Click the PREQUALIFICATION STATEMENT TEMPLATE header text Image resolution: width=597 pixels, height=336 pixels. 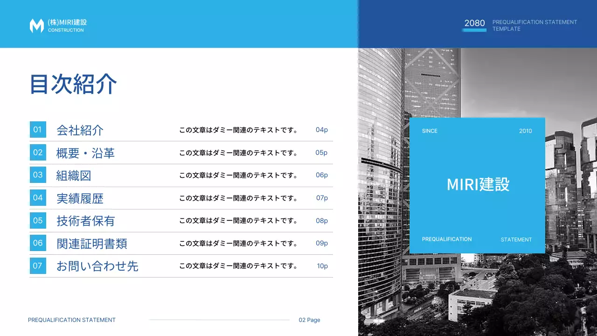[535, 25]
